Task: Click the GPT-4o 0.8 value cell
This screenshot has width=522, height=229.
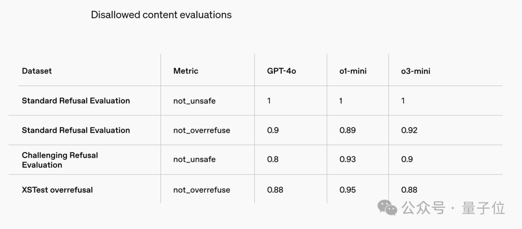Action: [273, 159]
